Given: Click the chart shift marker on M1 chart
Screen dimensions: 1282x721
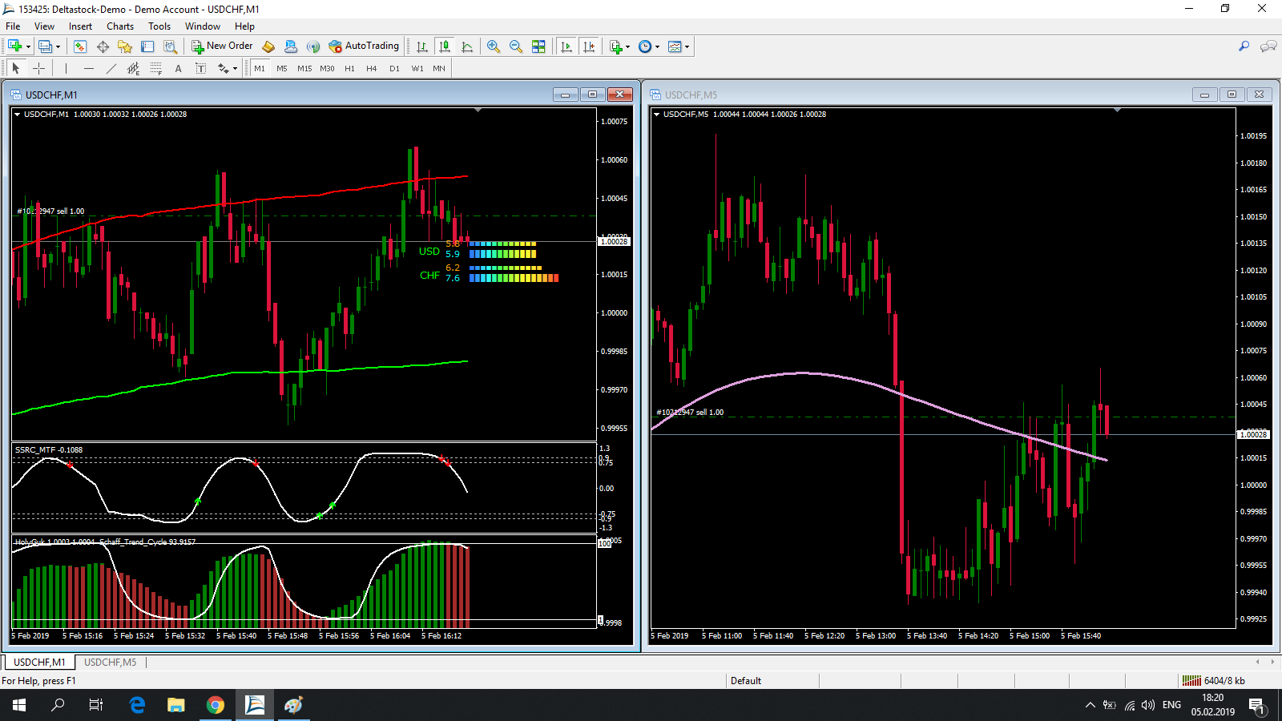Looking at the screenshot, I should coord(478,110).
